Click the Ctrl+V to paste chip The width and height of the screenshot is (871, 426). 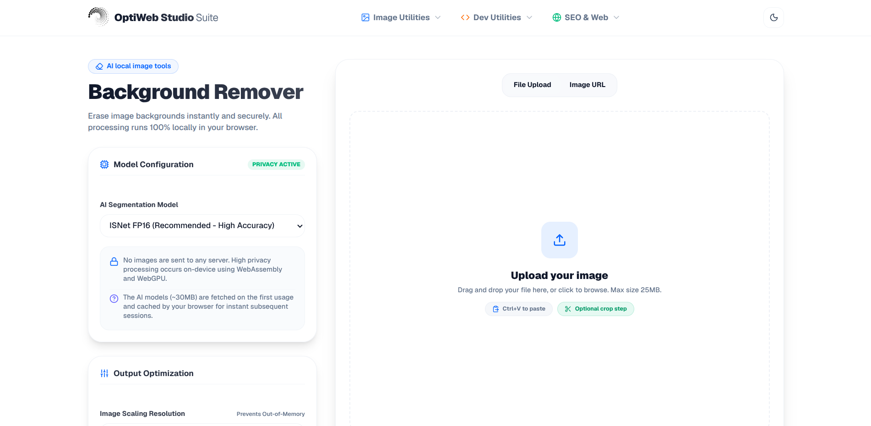519,309
